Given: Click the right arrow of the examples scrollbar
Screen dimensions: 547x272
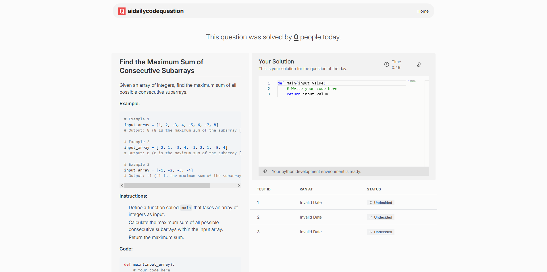Looking at the screenshot, I should pos(239,186).
